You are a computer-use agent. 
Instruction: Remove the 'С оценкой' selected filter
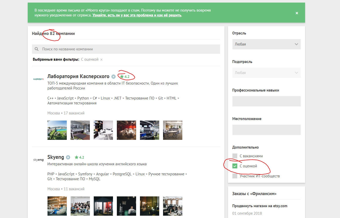point(101,60)
